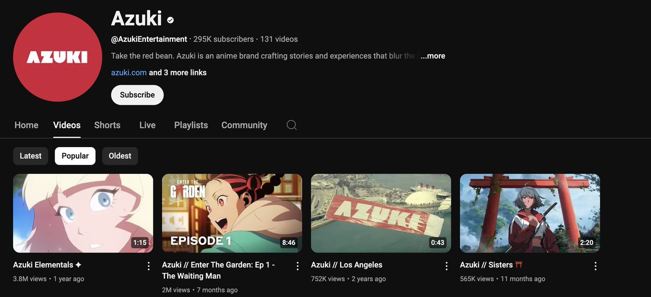Click the 0:43 duration badge
The width and height of the screenshot is (651, 297).
pos(437,243)
